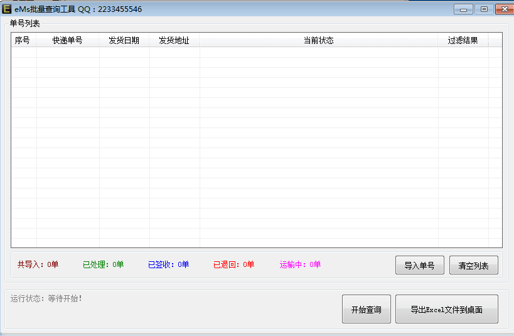Clear the list with 清空列表
Image resolution: width=514 pixels, height=336 pixels.
474,266
